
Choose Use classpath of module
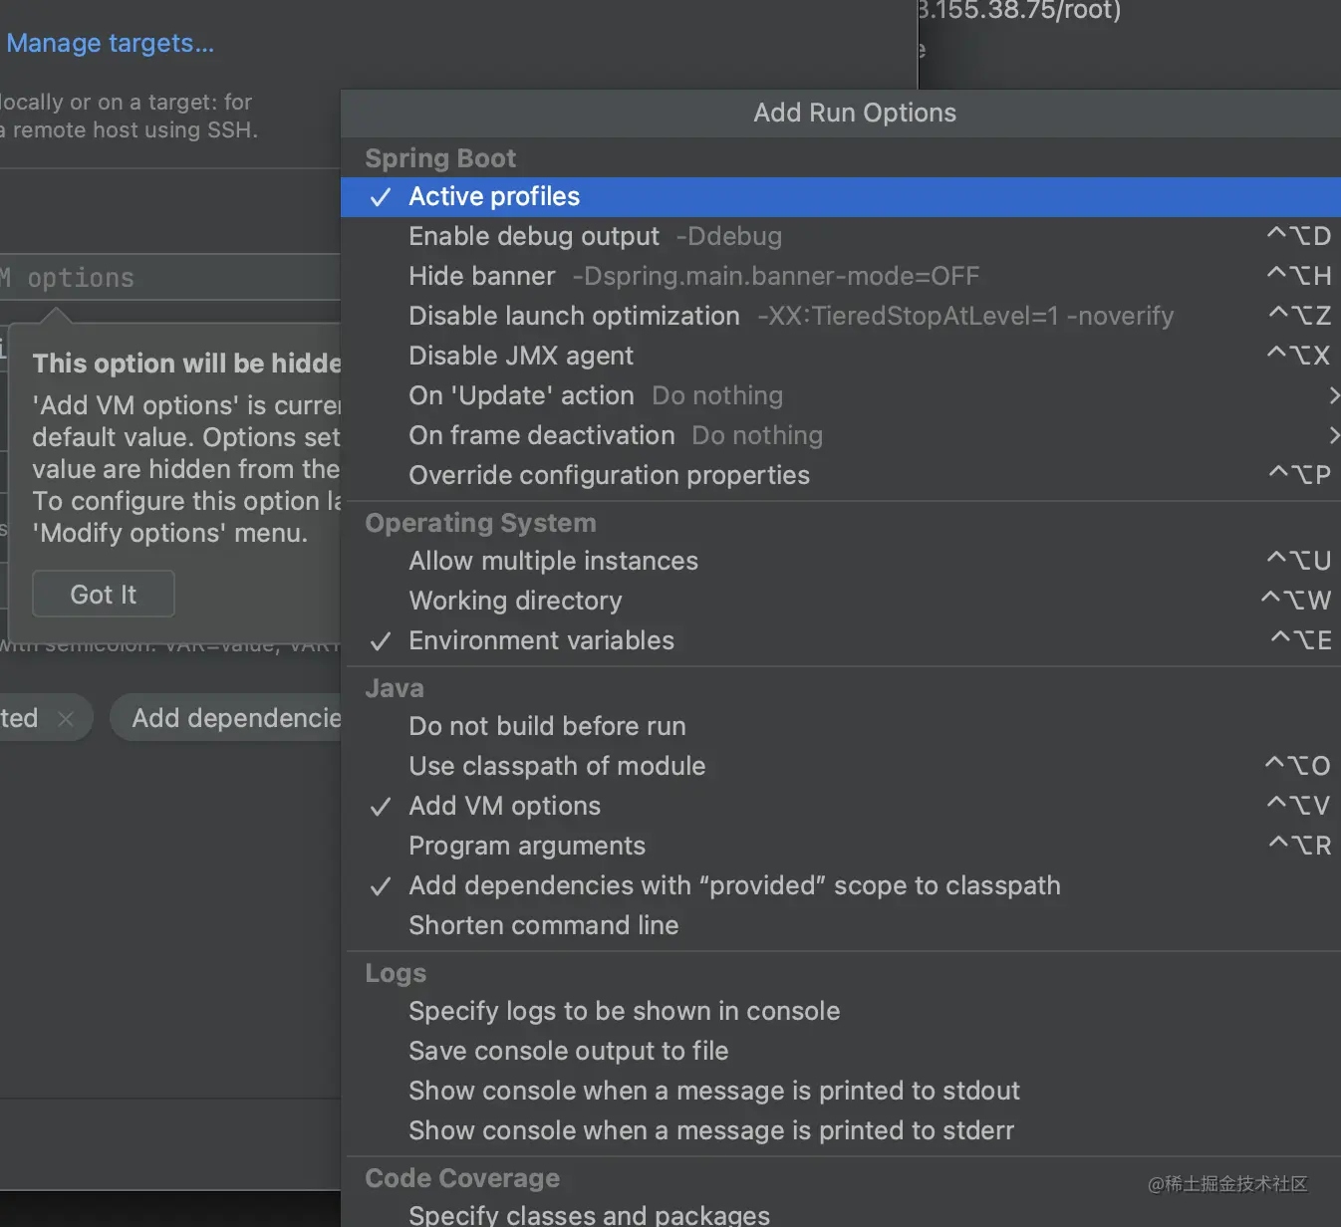click(x=841, y=767)
